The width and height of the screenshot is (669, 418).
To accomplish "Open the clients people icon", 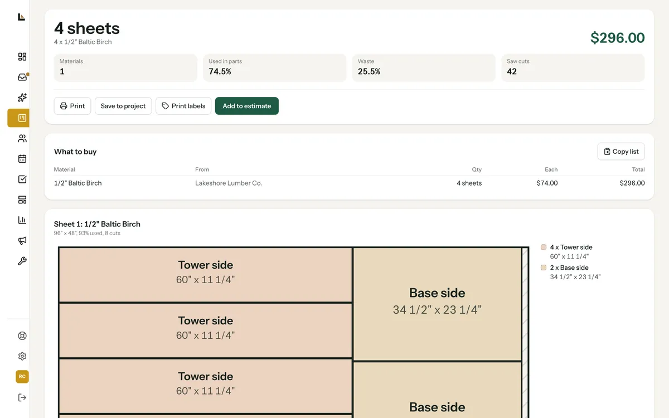I will coord(22,138).
